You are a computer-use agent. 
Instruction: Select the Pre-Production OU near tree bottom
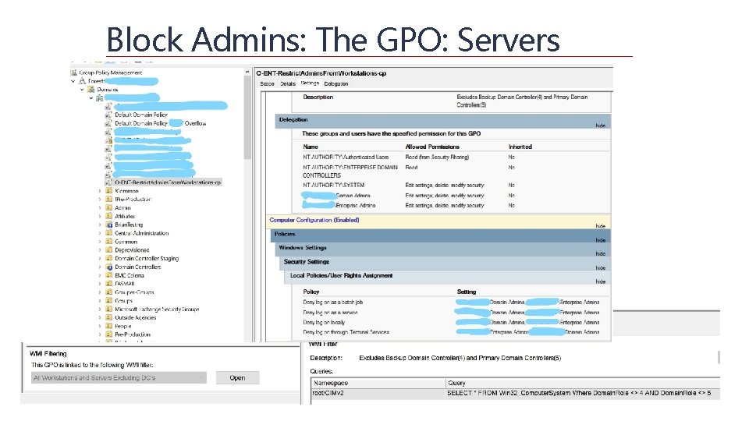133,334
